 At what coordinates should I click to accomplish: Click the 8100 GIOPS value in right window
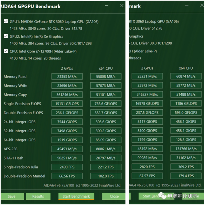coord(147,131)
